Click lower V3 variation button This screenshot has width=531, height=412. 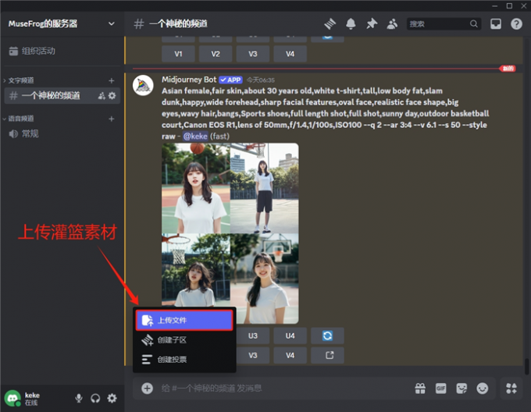click(253, 355)
